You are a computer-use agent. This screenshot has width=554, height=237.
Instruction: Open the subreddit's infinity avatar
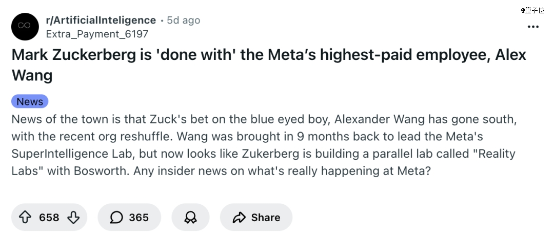tap(25, 27)
